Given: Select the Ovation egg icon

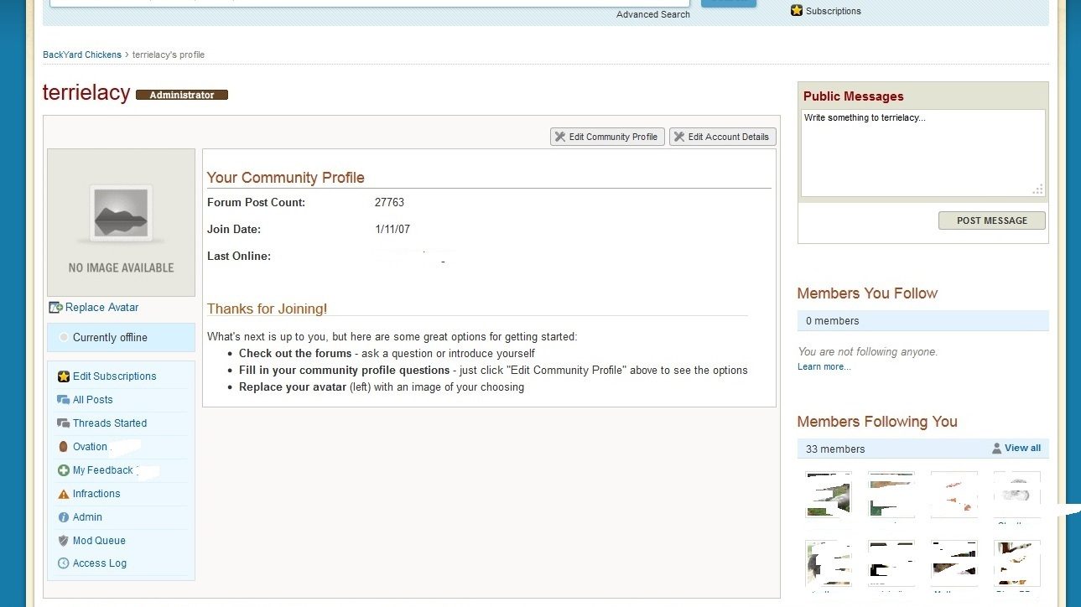Looking at the screenshot, I should point(63,447).
